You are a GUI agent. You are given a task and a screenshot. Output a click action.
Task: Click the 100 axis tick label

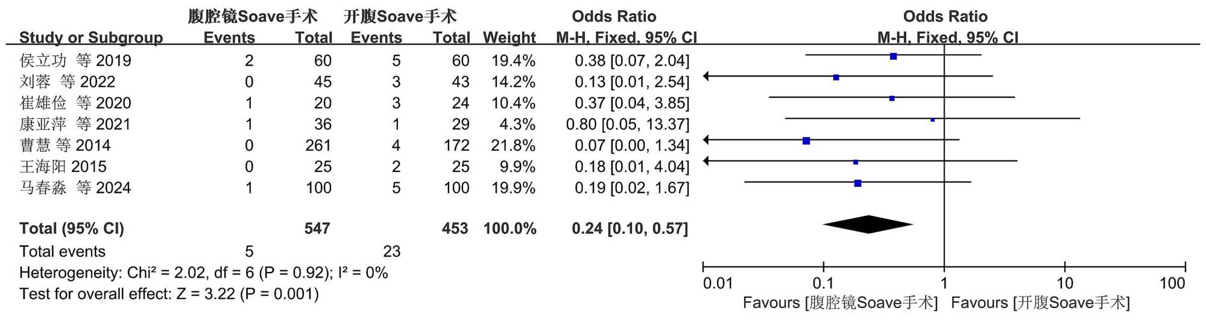click(x=1172, y=283)
